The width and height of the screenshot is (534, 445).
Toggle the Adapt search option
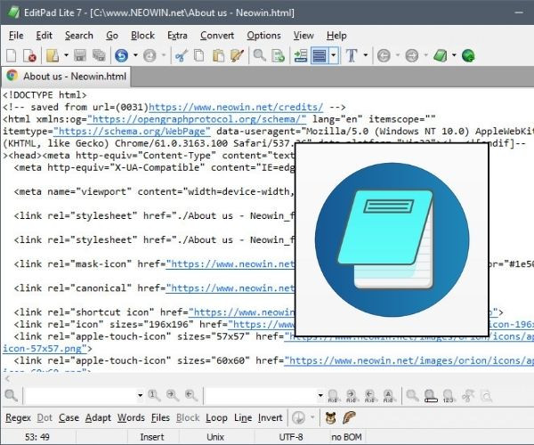tap(98, 417)
